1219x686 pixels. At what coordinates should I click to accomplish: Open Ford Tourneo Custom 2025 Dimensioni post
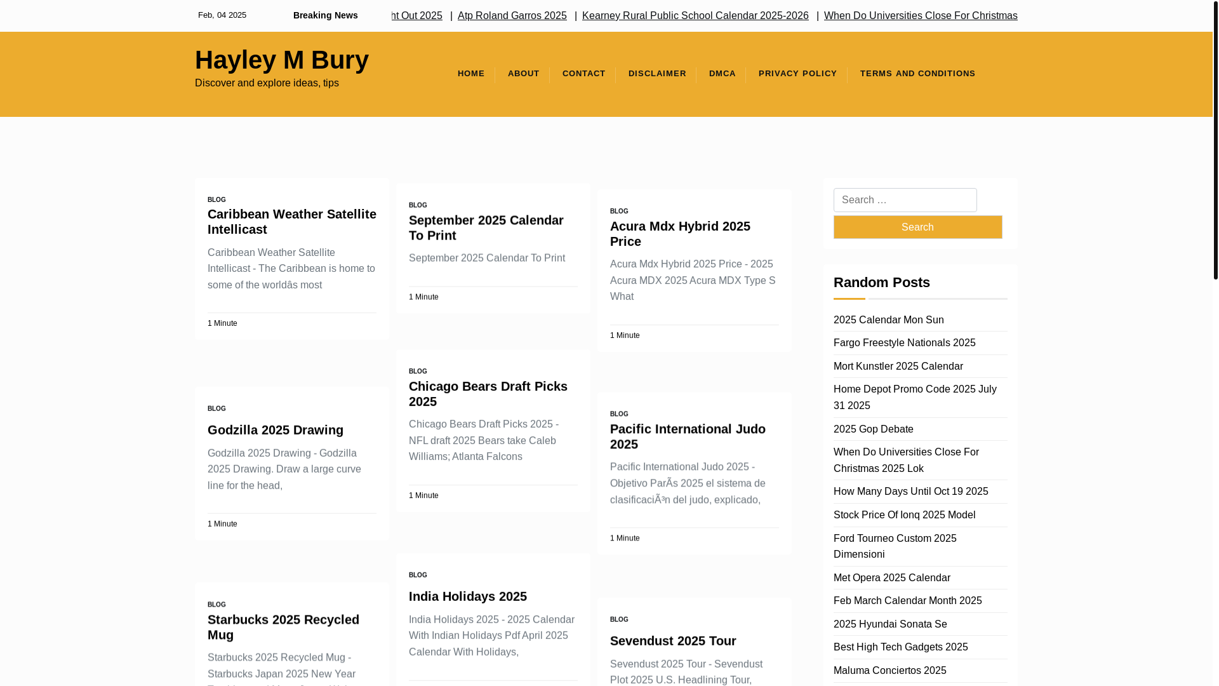click(895, 546)
